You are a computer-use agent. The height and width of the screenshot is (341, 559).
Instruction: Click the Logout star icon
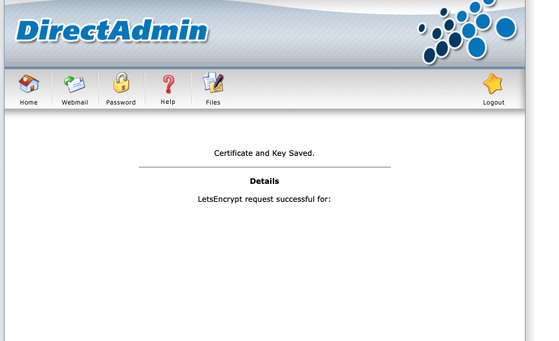click(x=493, y=84)
